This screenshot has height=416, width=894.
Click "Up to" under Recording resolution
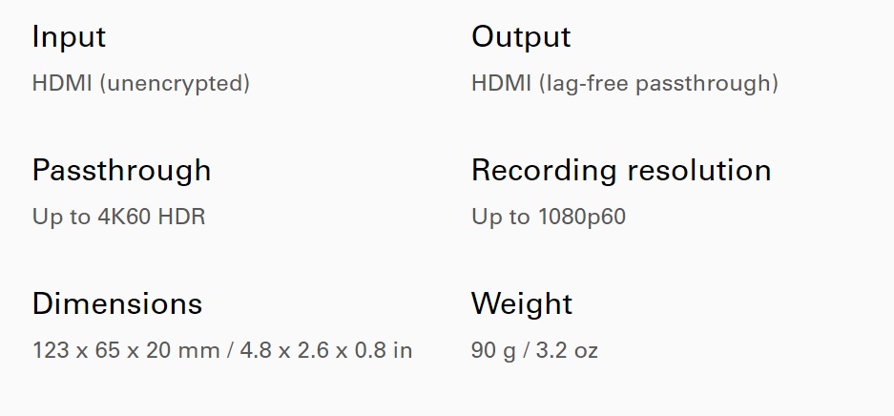(501, 218)
